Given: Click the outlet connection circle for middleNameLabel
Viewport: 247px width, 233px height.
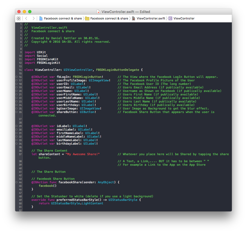Looking at the screenshot, I should pos(17,137).
